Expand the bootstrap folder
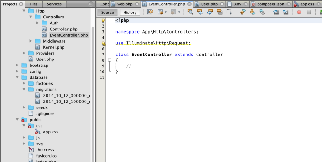322x162 pixels. pyautogui.click(x=17, y=65)
